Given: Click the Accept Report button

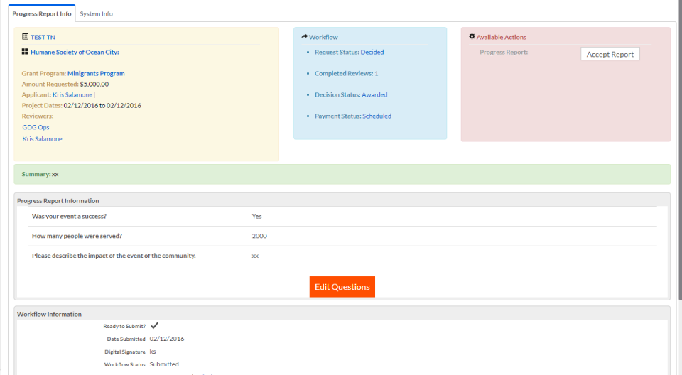Looking at the screenshot, I should click(x=610, y=54).
